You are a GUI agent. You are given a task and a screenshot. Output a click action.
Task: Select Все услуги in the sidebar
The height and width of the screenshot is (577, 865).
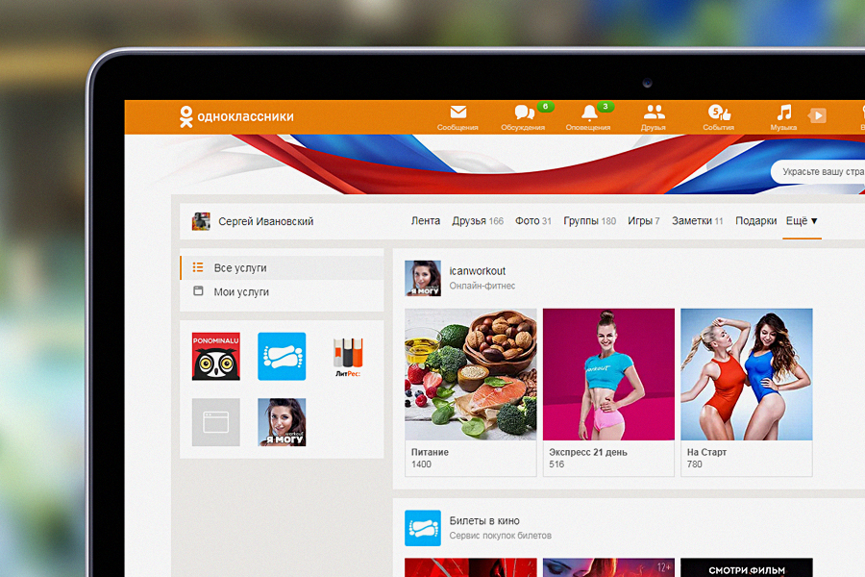282,267
